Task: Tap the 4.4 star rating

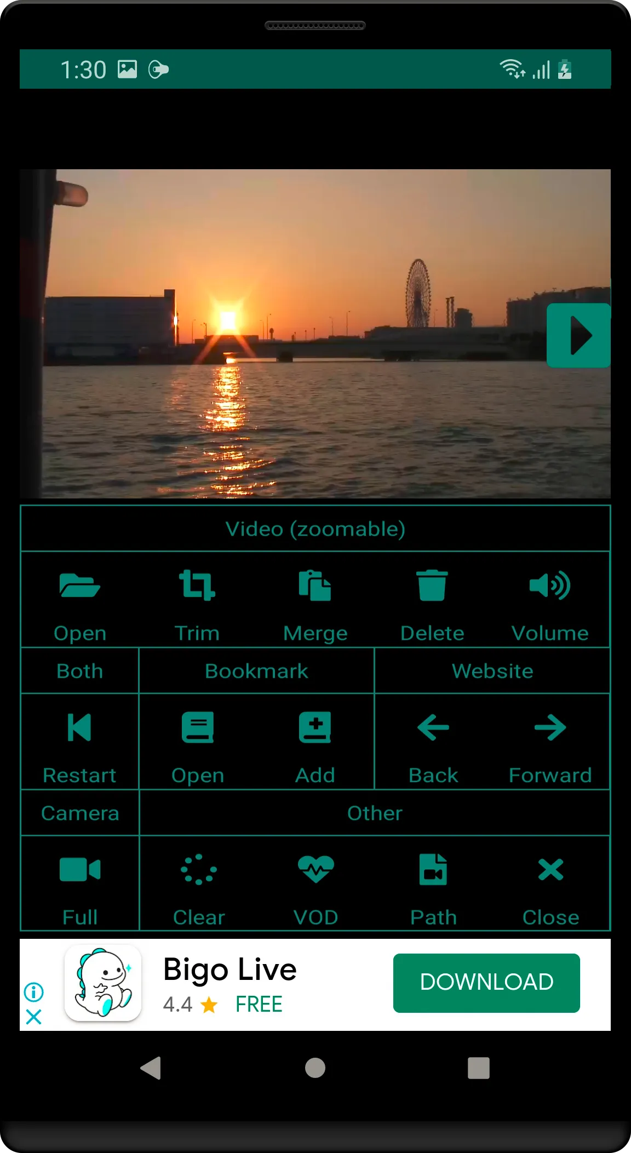Action: coord(191,1005)
